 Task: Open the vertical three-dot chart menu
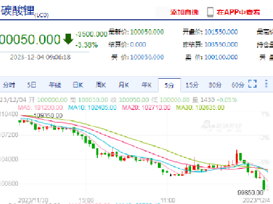(x=266, y=84)
